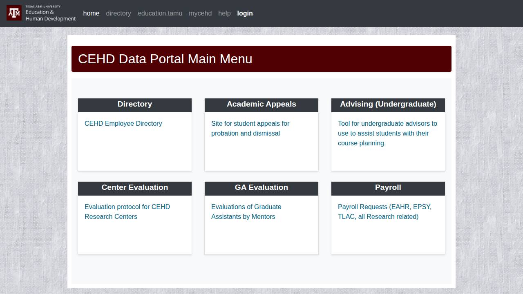Click the Advising (Undergraduate) card header

click(x=388, y=105)
